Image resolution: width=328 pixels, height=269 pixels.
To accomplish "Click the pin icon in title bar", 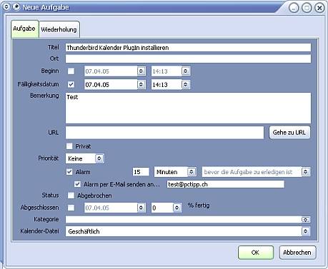I will [16, 7].
